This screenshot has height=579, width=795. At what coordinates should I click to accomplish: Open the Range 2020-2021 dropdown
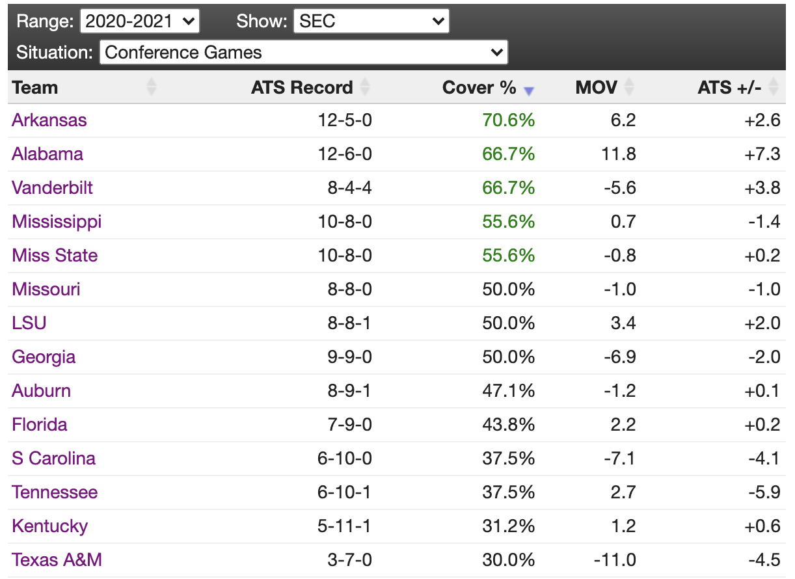(140, 21)
